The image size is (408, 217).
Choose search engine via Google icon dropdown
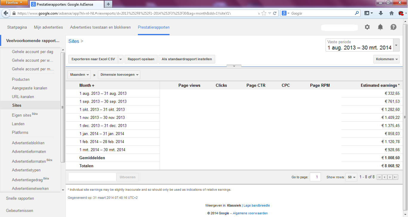(x=286, y=13)
